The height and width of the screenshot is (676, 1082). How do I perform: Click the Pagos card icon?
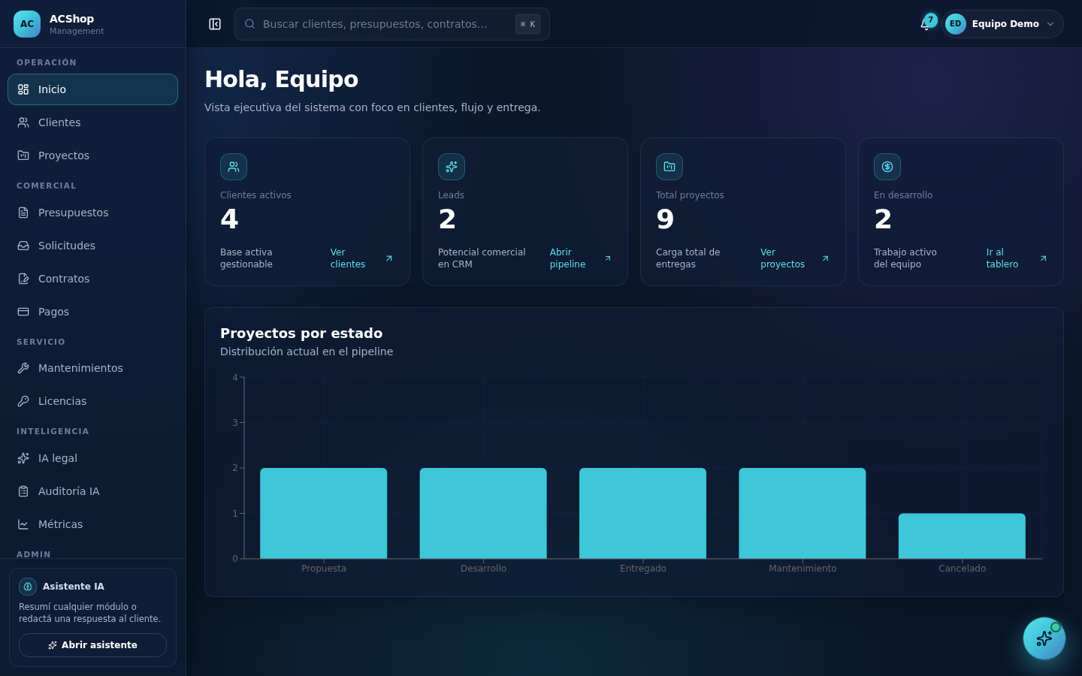[23, 312]
